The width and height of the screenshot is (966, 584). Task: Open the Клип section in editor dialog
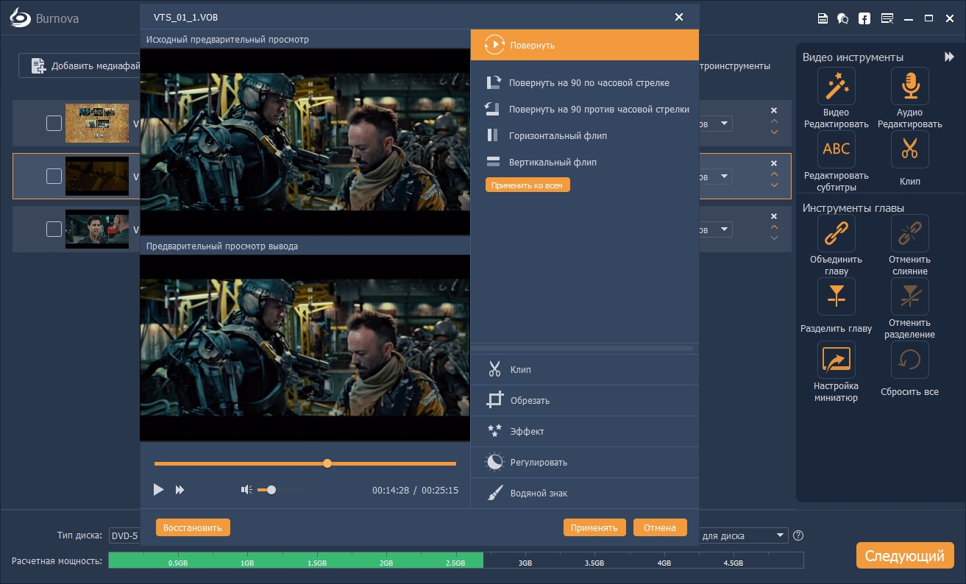[584, 370]
